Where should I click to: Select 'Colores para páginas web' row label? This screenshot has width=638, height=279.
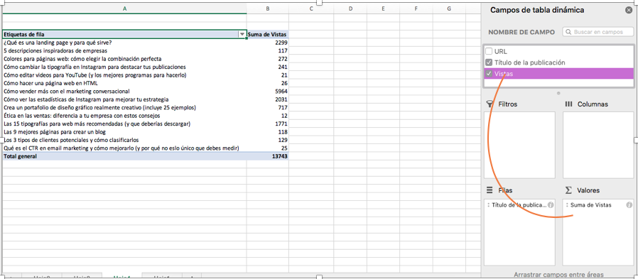124,59
